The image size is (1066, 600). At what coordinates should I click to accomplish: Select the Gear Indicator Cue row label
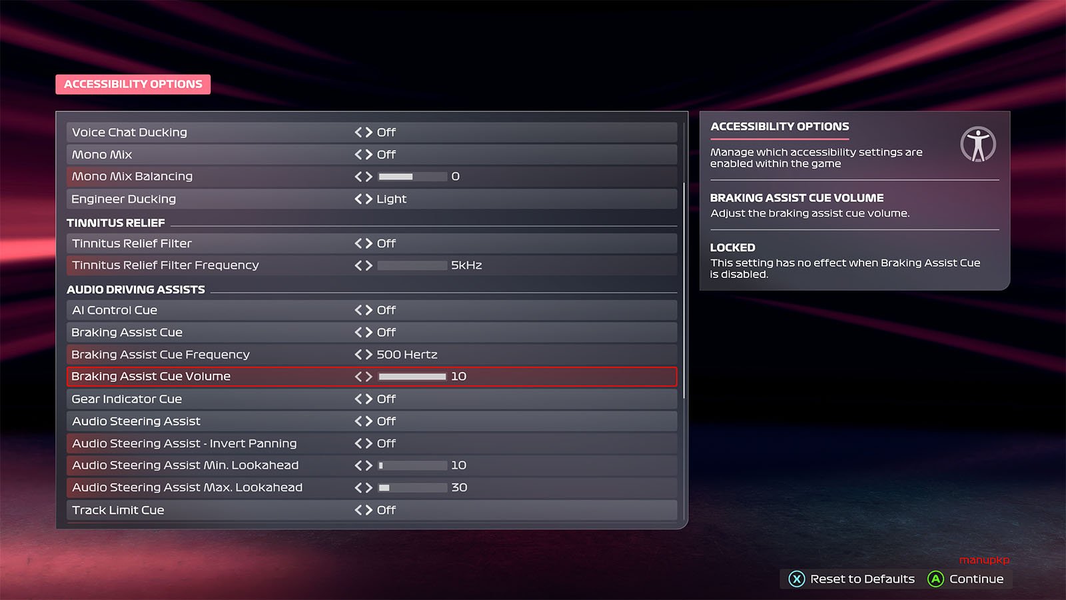pos(127,399)
